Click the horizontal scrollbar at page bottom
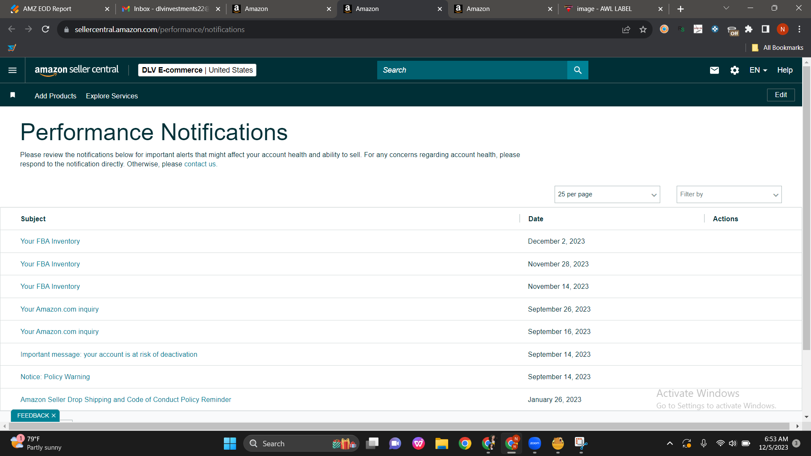811x456 pixels. tap(399, 426)
